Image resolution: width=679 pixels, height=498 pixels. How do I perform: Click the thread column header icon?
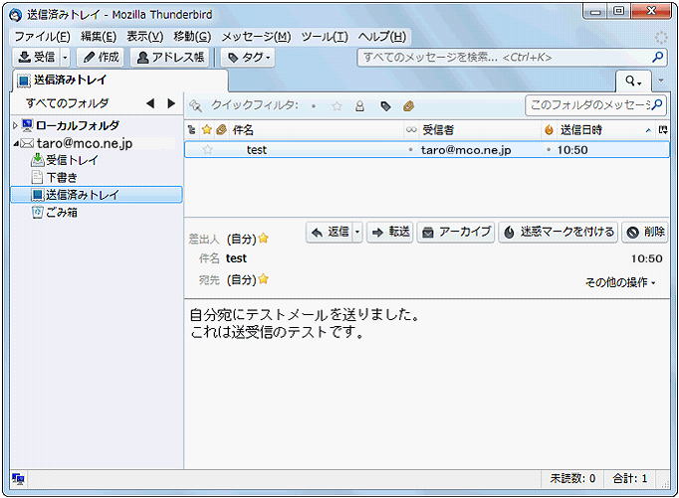click(x=191, y=129)
